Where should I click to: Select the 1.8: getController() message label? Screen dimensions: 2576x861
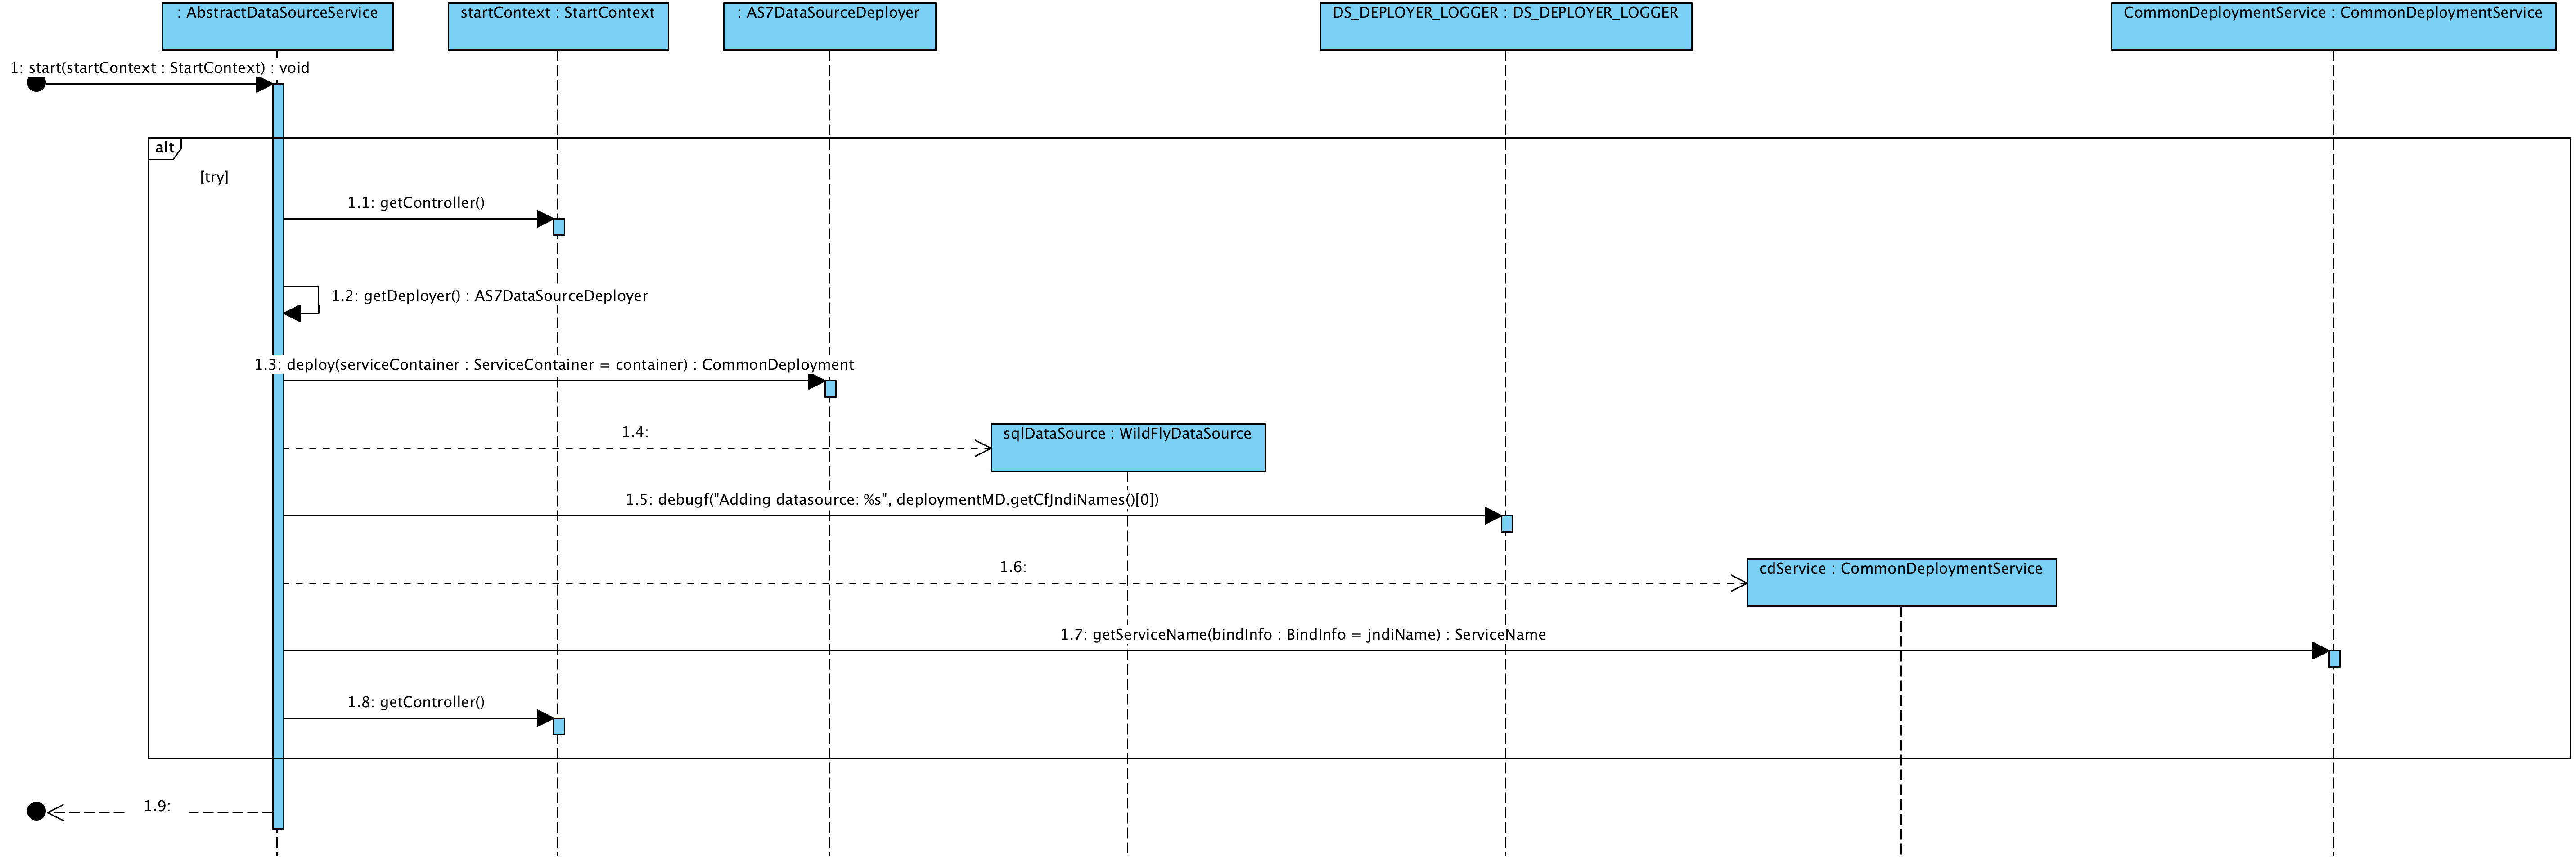tap(416, 702)
